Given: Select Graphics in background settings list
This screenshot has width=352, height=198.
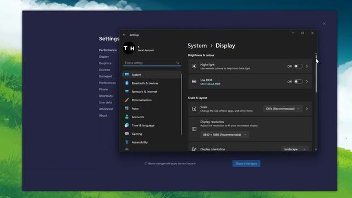Looking at the screenshot, I should coord(105,63).
